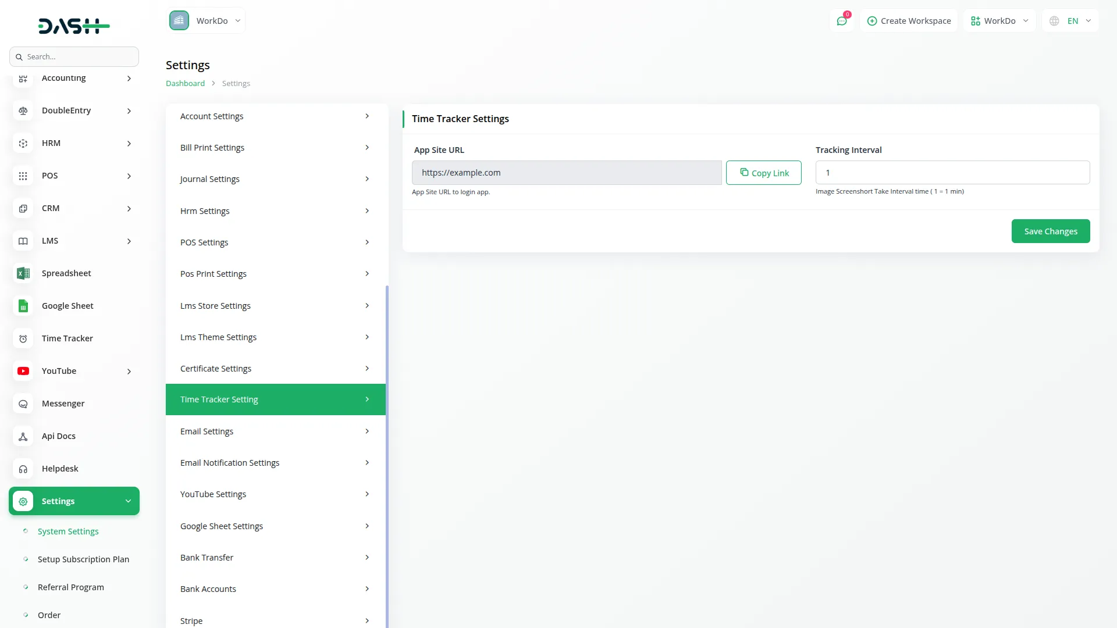The height and width of the screenshot is (628, 1117).
Task: Click the Save Changes button
Action: (1050, 231)
